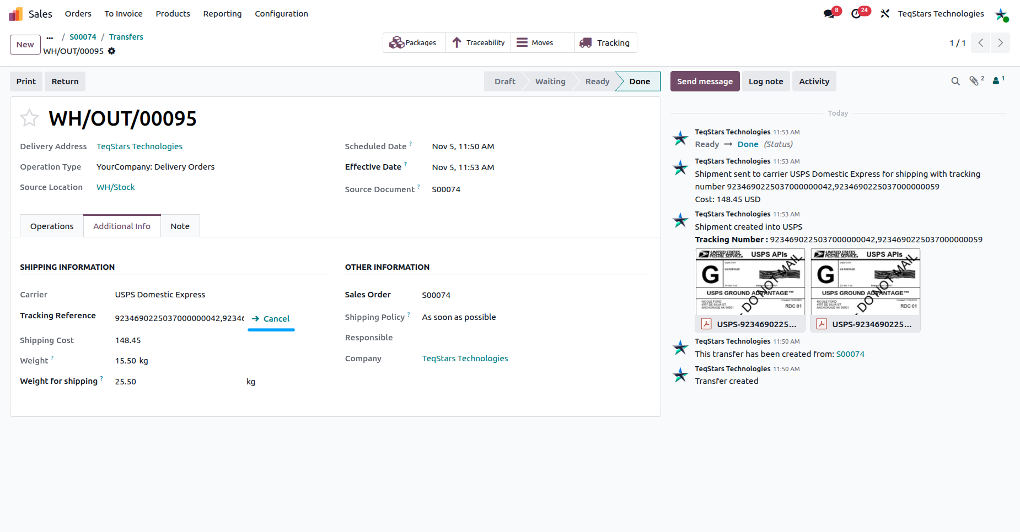Screen dimensions: 1020x532
Task: Click the Print button
Action: [x=26, y=82]
